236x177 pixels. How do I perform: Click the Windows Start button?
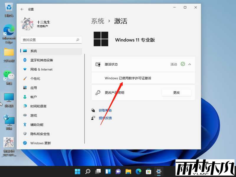tap(77, 171)
